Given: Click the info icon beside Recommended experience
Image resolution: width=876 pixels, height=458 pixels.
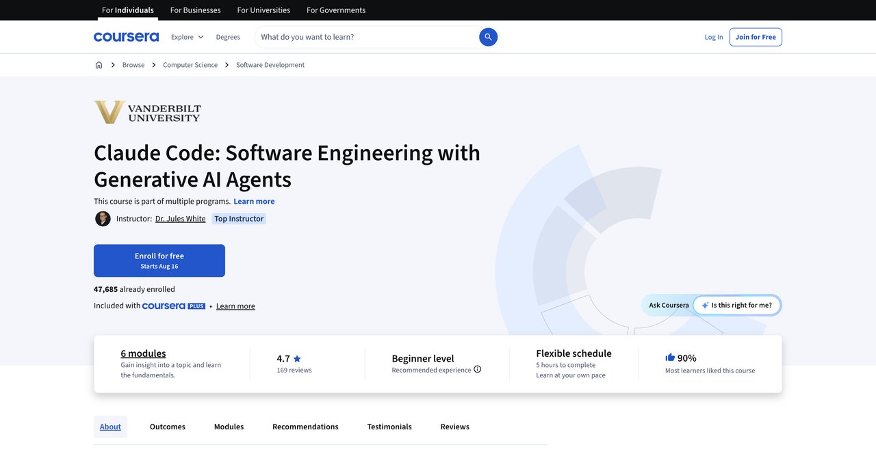Looking at the screenshot, I should [x=478, y=369].
